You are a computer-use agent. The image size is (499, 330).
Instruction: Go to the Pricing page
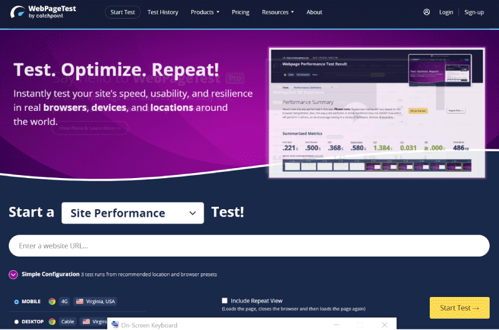coord(241,12)
